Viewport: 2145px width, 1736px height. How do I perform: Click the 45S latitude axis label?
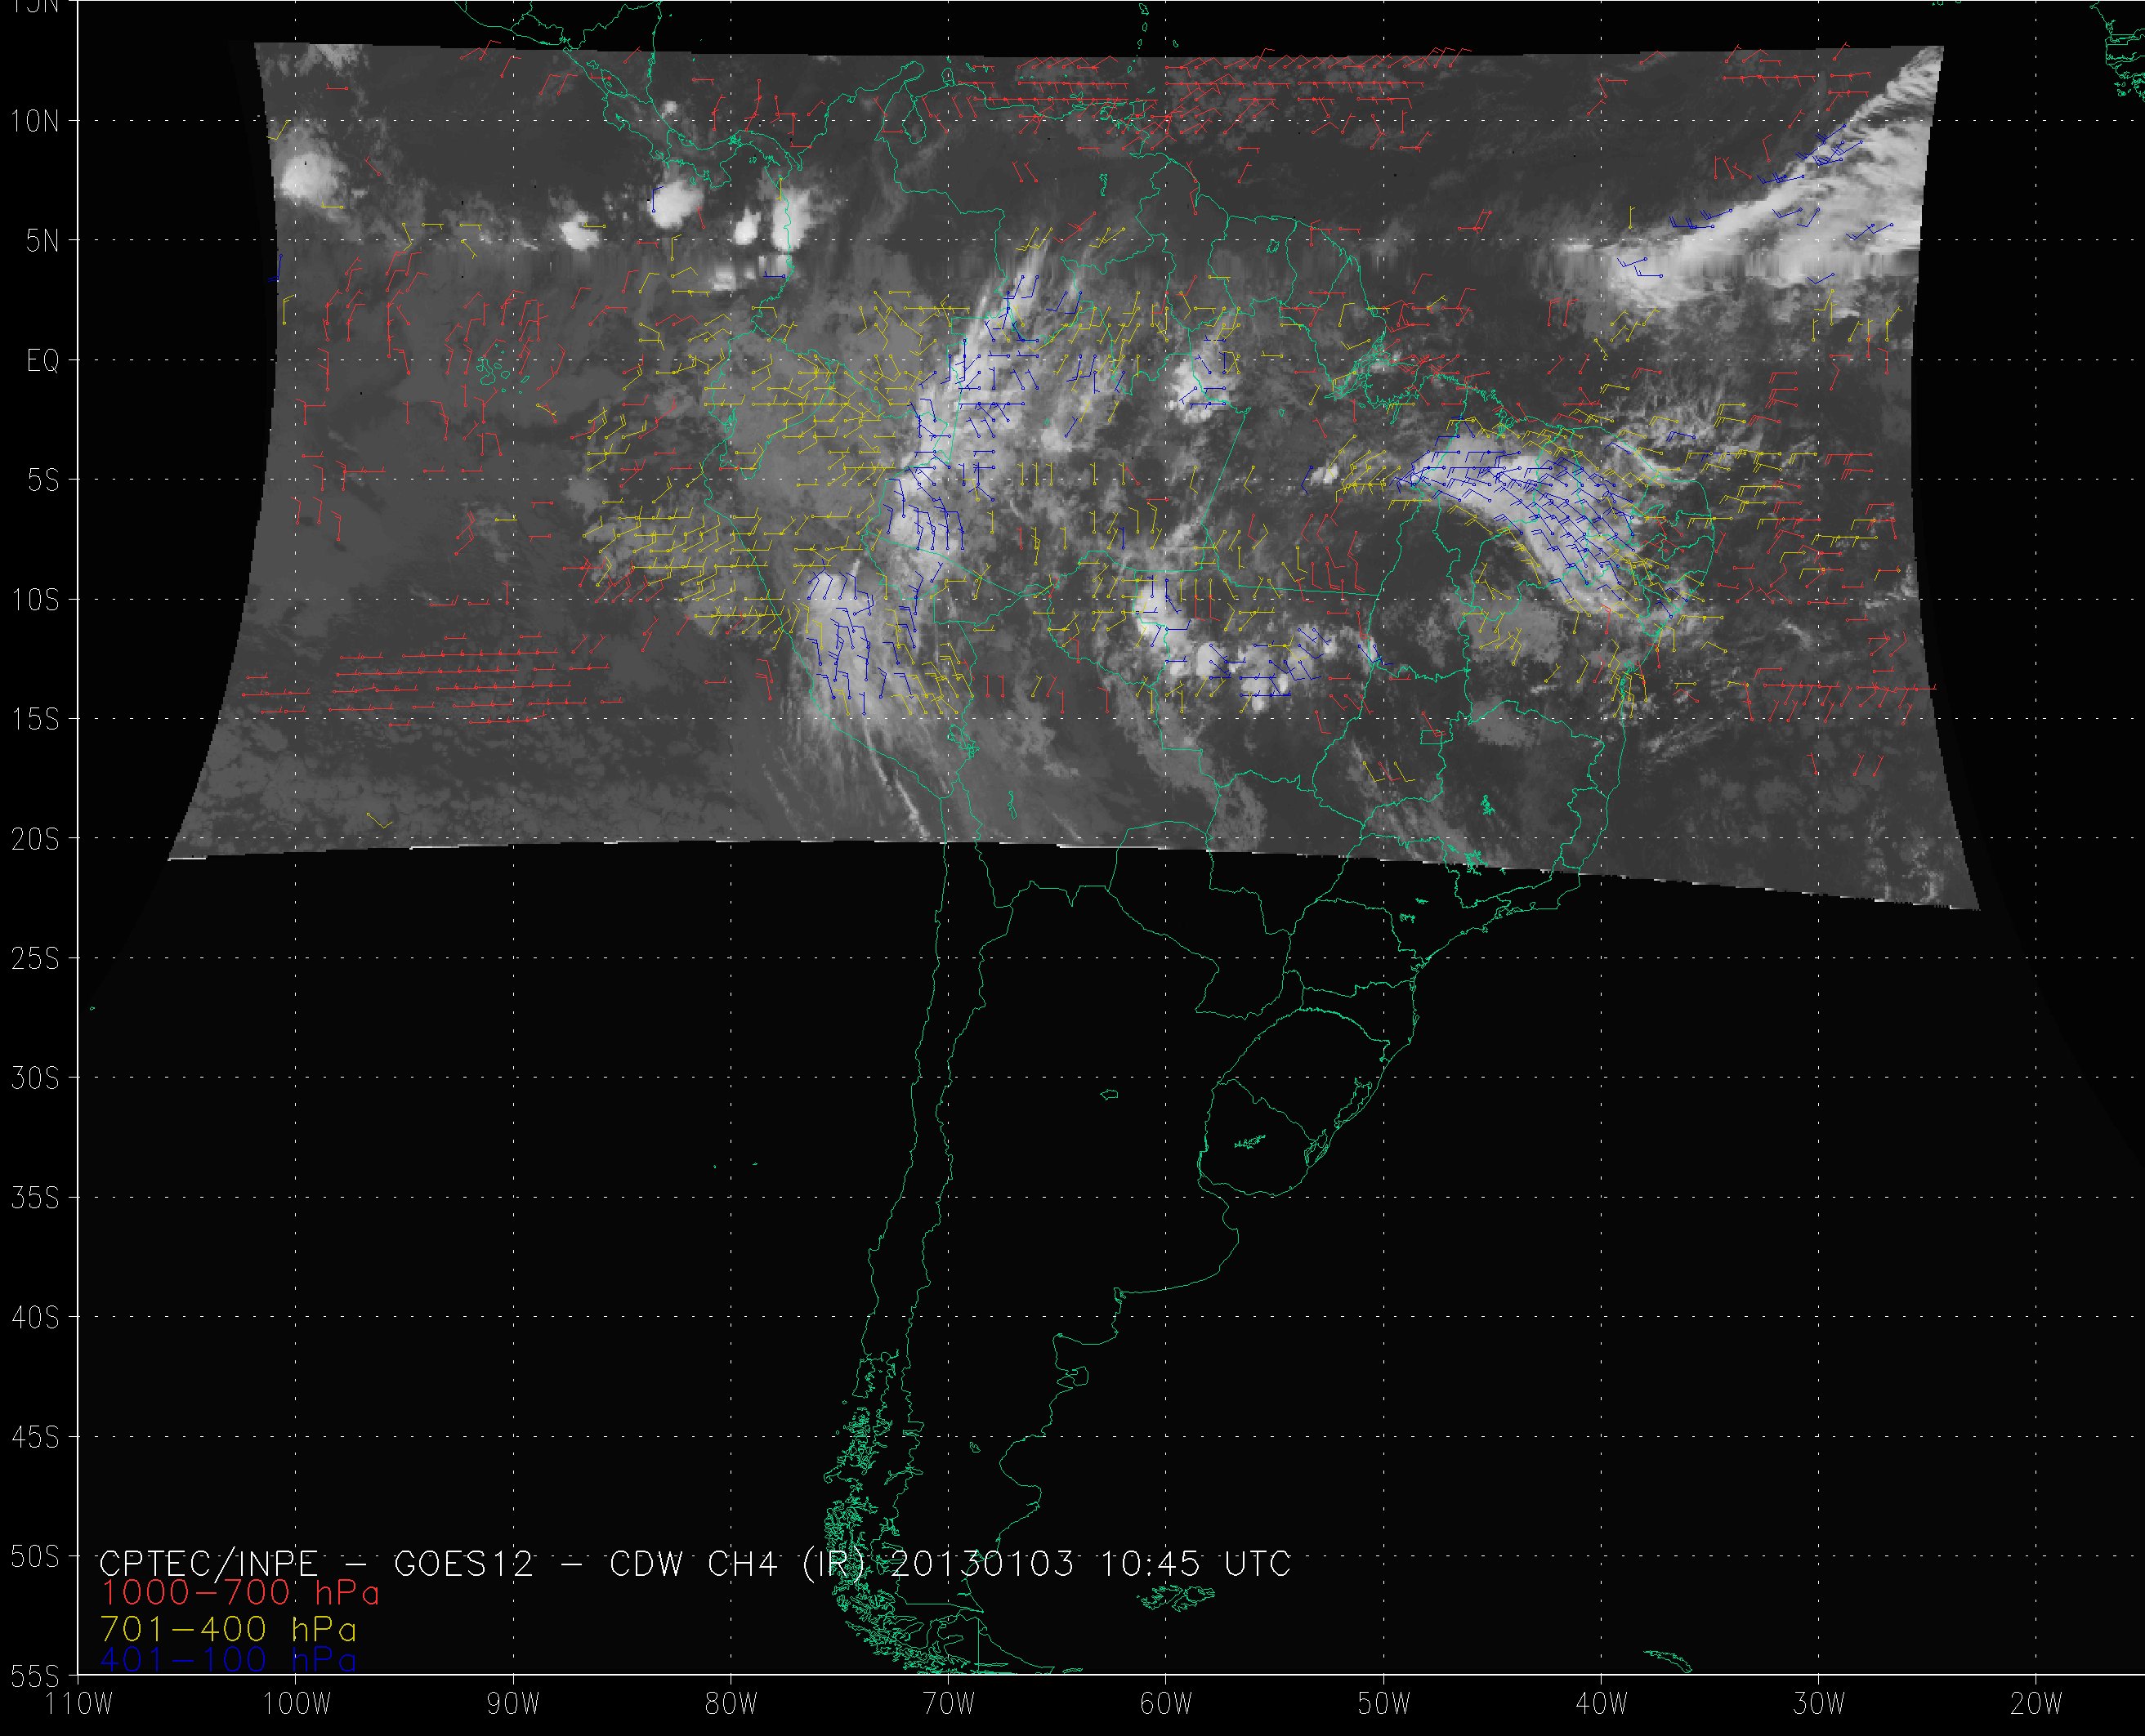pos(36,1437)
